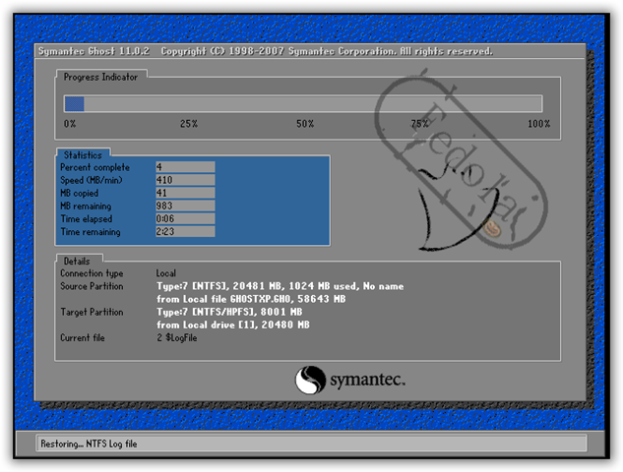This screenshot has width=623, height=472.
Task: Select the Time remaining value field
Action: [185, 232]
